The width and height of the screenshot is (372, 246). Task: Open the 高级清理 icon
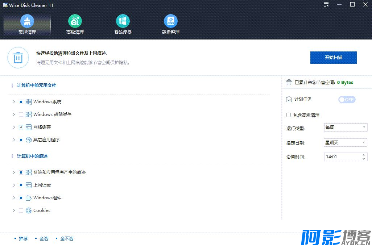pos(75,21)
